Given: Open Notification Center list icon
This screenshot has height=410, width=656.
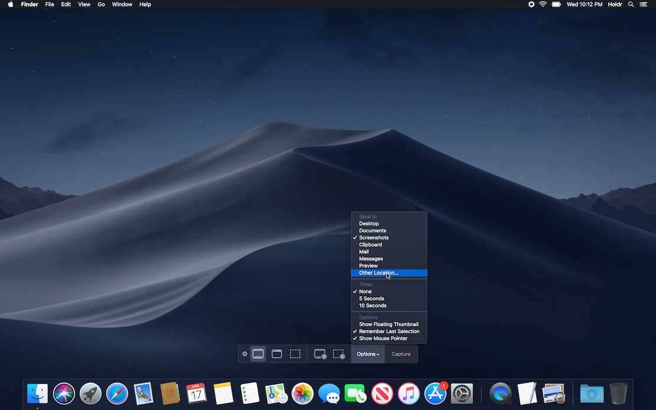Looking at the screenshot, I should point(644,4).
